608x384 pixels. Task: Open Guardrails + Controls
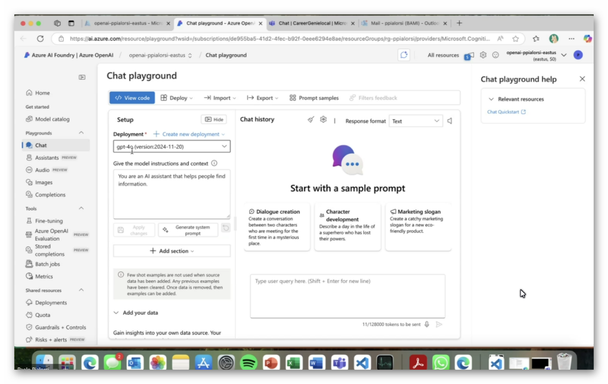coord(56,328)
